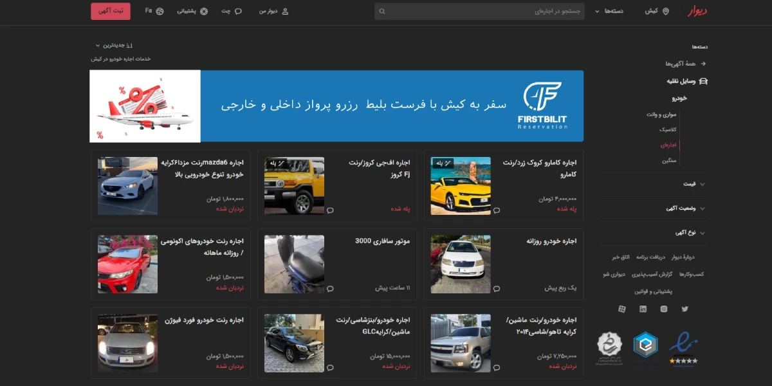Image resolution: width=772 pixels, height=386 pixels.
Task: Click the car icon beside وسایل نقلیه
Action: (703, 82)
